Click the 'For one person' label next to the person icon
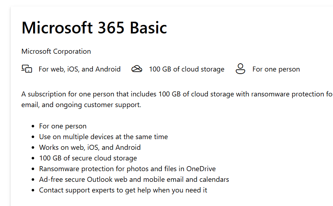333x206 pixels. click(276, 69)
